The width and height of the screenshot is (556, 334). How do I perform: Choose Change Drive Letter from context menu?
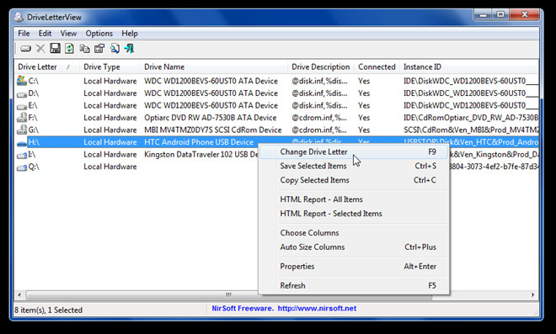click(x=355, y=152)
